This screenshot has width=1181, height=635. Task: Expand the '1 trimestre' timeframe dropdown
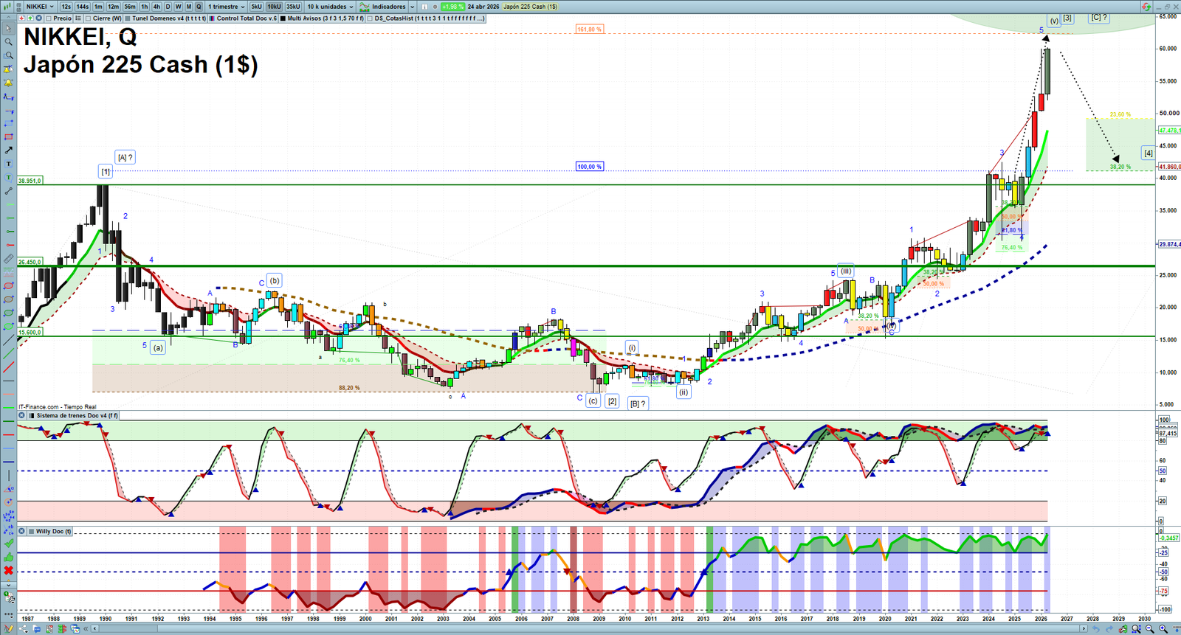226,7
